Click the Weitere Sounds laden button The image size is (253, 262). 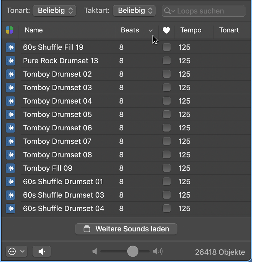126,229
